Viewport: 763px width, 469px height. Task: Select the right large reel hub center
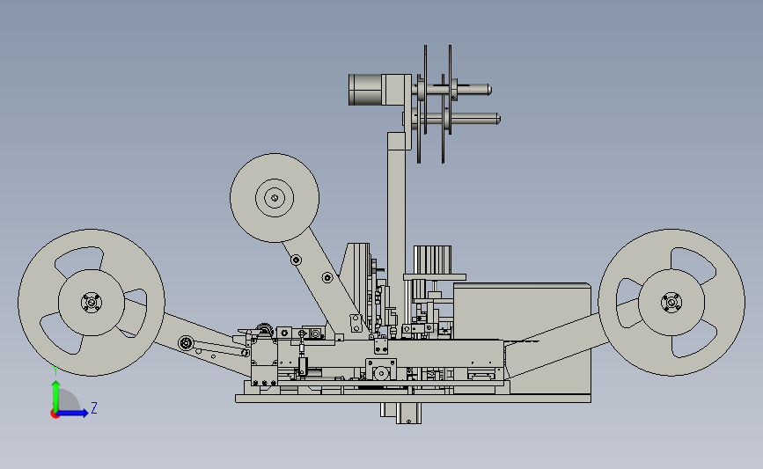coord(671,303)
